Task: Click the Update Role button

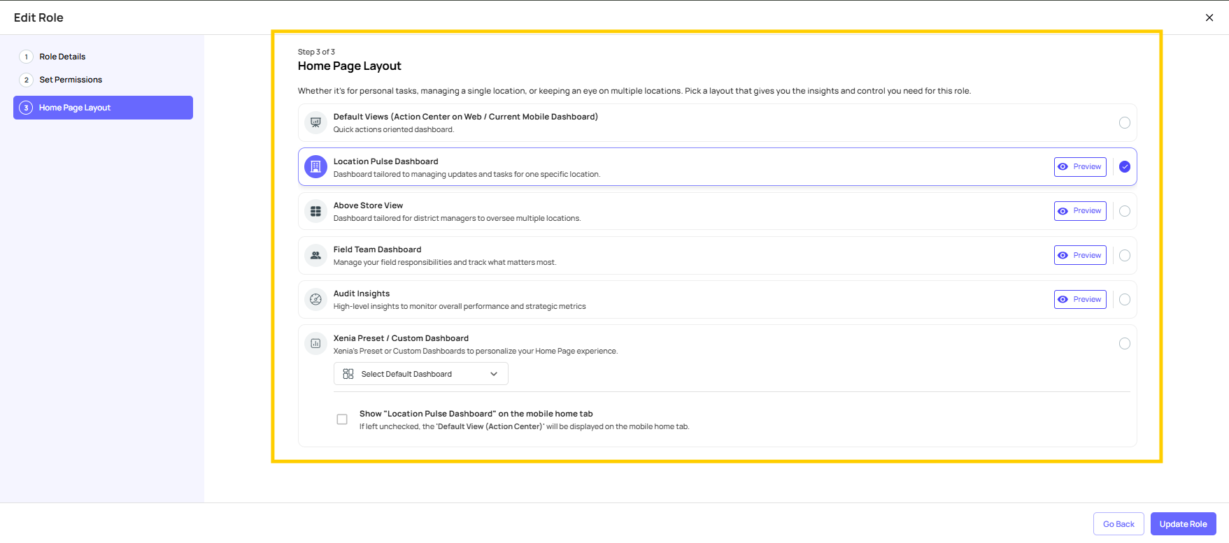Action: click(x=1183, y=524)
